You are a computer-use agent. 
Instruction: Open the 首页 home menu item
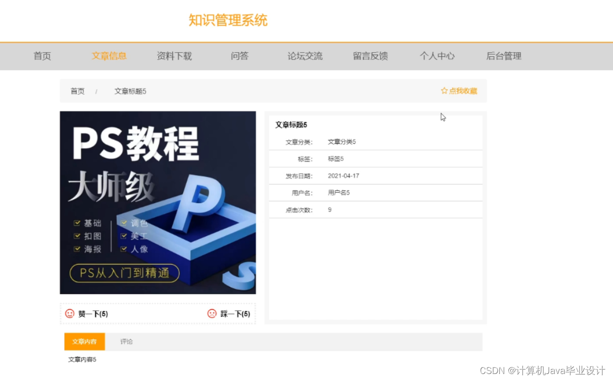[42, 56]
